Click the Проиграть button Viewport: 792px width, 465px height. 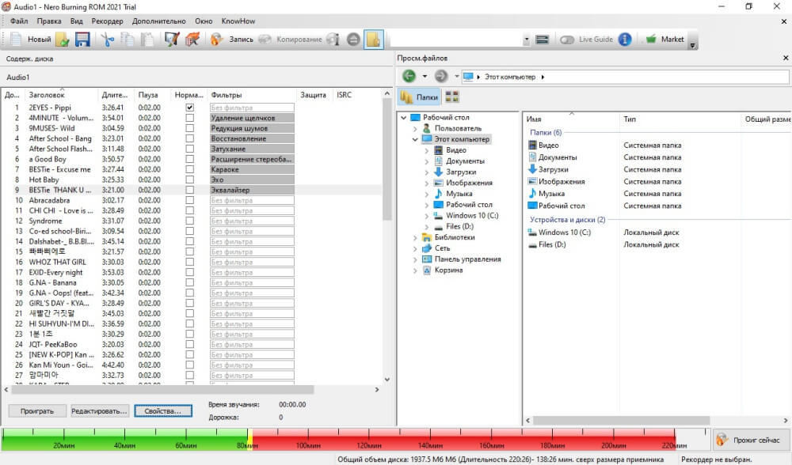(37, 411)
